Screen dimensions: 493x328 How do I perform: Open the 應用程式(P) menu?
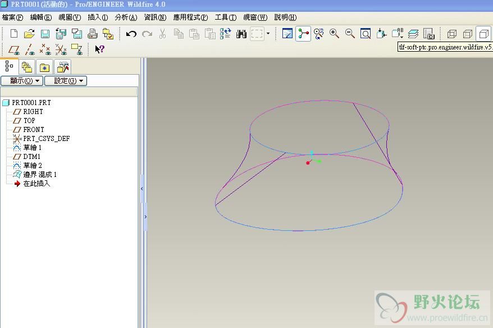[190, 17]
